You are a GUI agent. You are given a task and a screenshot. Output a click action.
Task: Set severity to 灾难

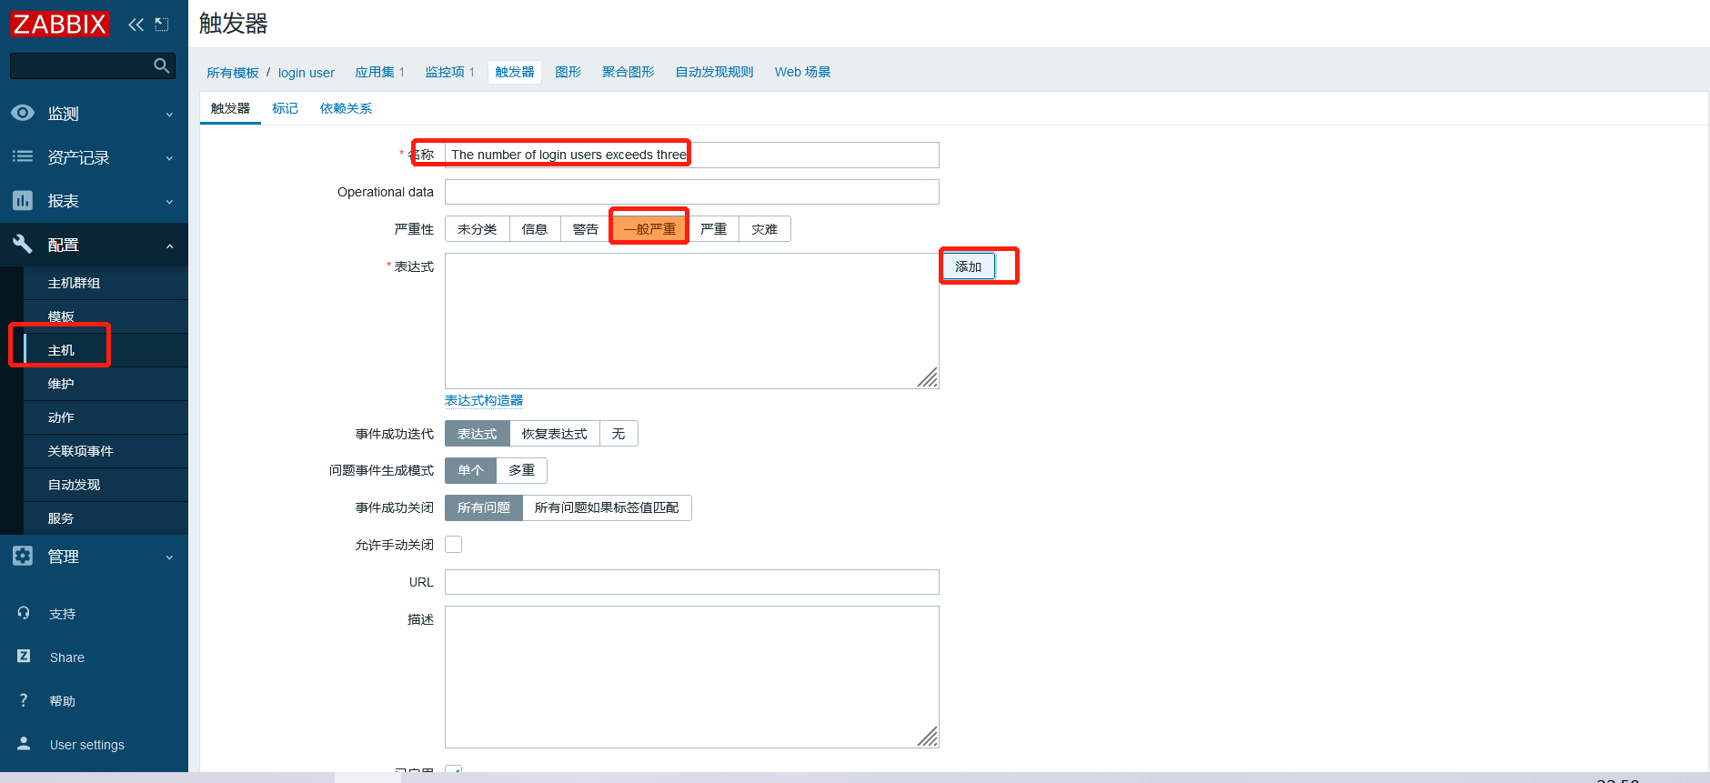(765, 229)
